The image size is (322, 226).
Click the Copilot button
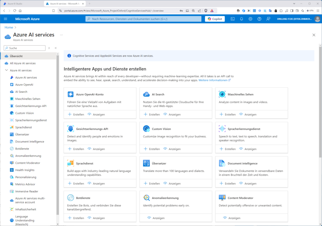pos(215,19)
